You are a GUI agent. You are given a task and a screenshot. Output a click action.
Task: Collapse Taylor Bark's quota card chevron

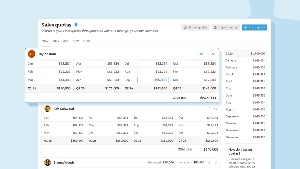[x=214, y=54]
